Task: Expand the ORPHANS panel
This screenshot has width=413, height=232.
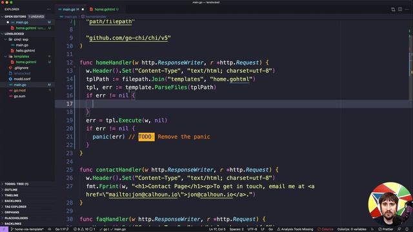Action: (x=12, y=212)
